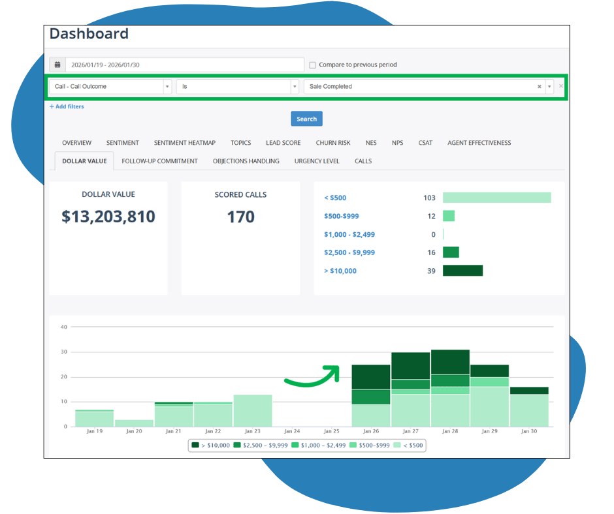614x514 pixels.
Task: Switch to the Follow-up Commitment tab
Action: tap(159, 161)
